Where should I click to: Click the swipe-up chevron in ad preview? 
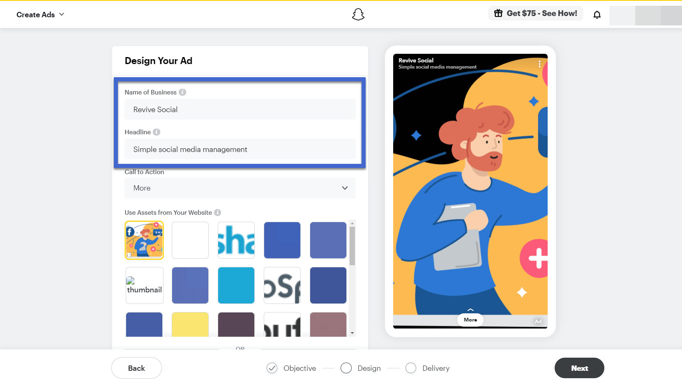click(x=470, y=310)
